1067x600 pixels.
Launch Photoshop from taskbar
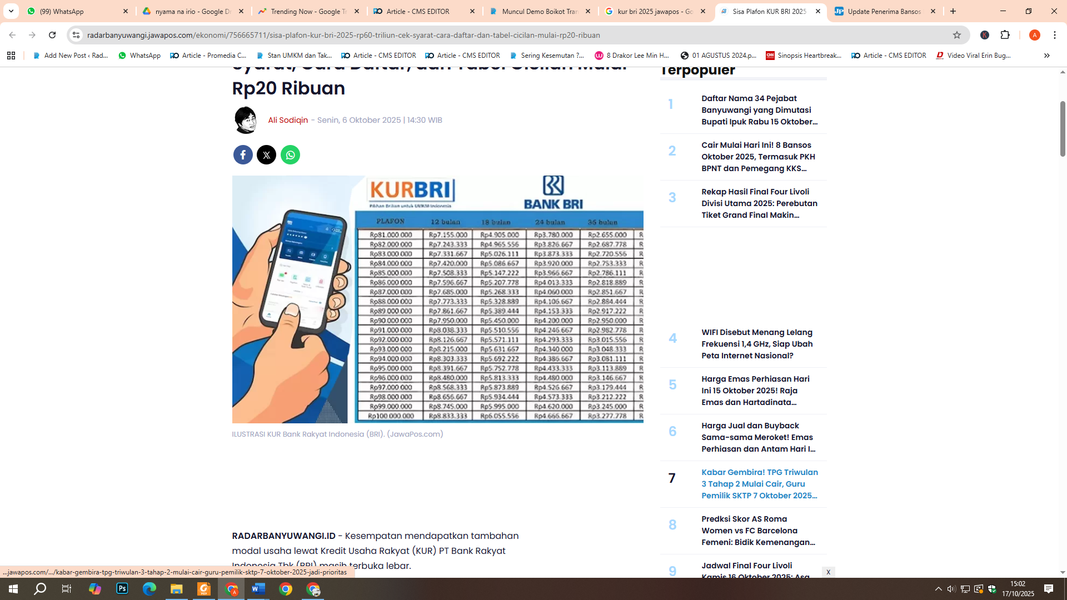[x=122, y=589]
